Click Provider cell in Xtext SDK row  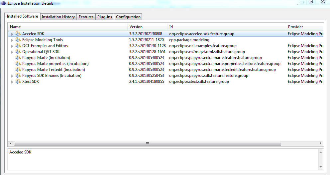[305, 82]
